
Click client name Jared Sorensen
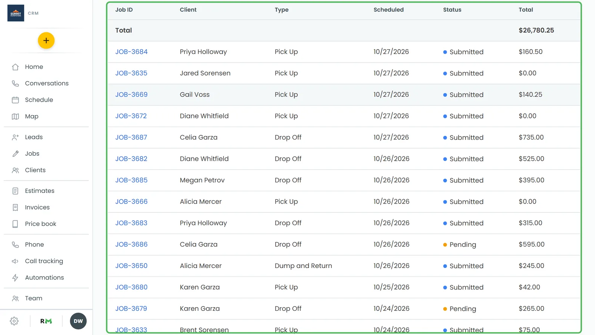[205, 73]
